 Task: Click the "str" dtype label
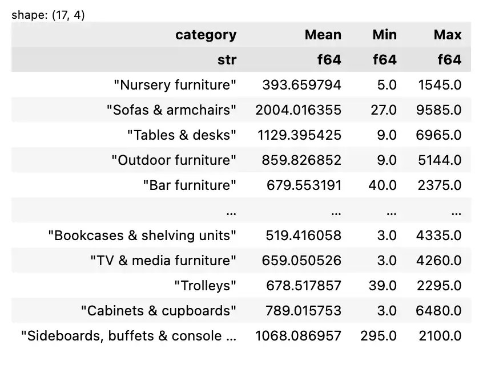(x=227, y=60)
